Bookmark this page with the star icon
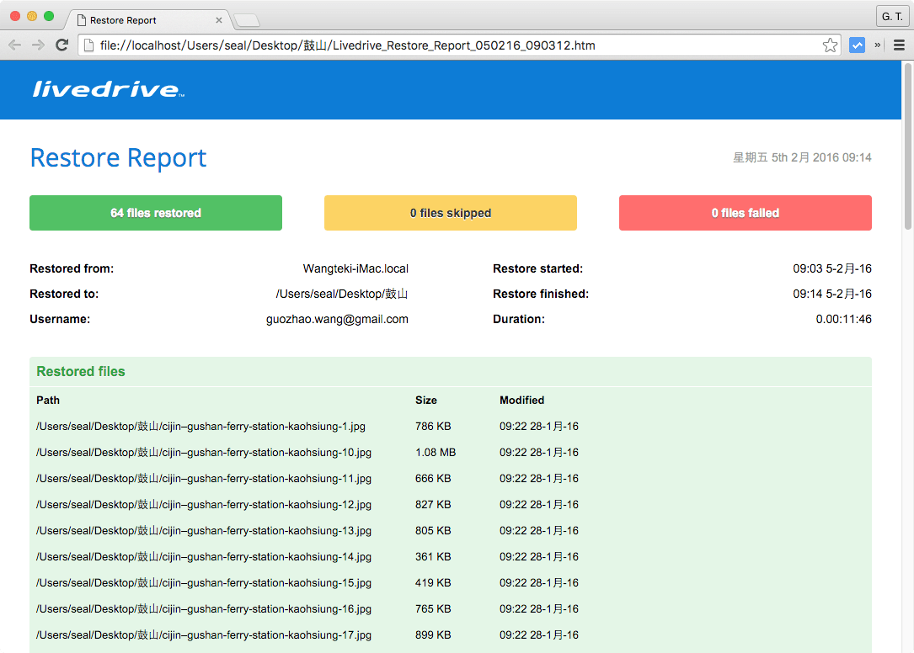914x653 pixels. click(830, 45)
